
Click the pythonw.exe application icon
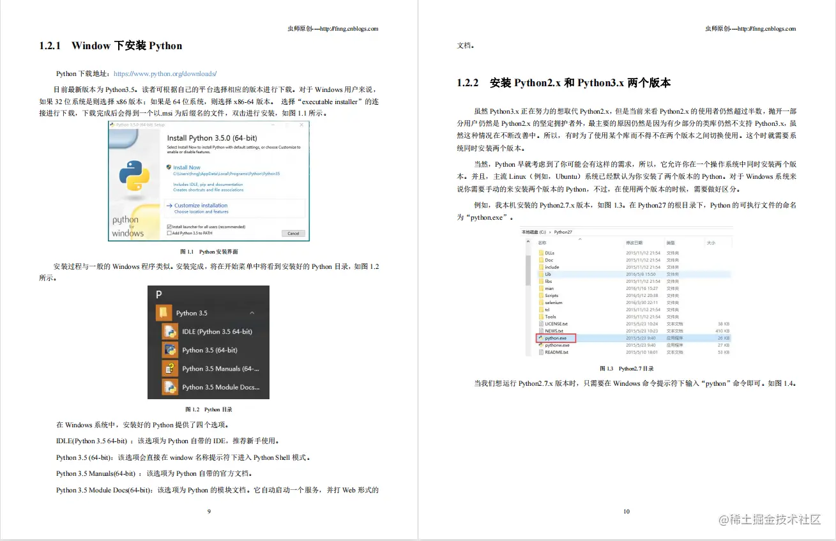(540, 346)
